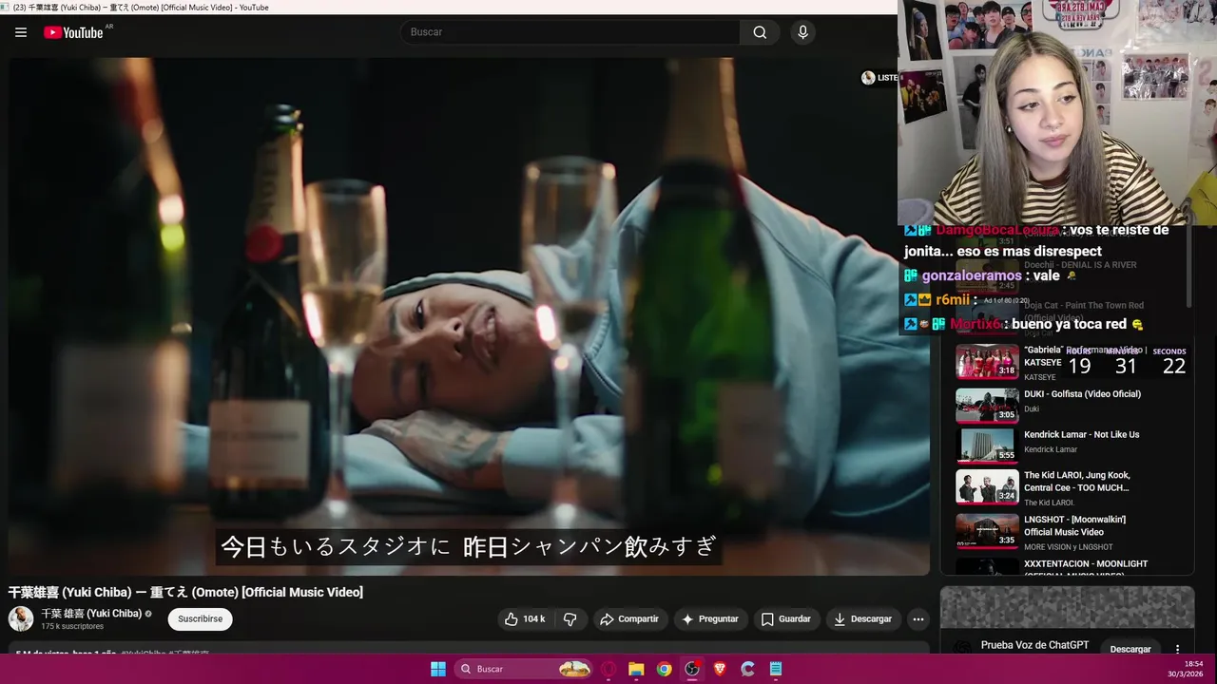Viewport: 1217px width, 684px height.
Task: Focus the YouTube Buscar search field
Action: 570,32
